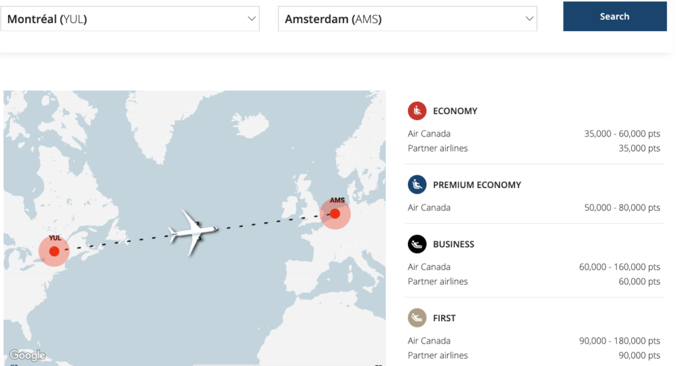The image size is (676, 366).
Task: Click the red Economy seat icon
Action: click(x=417, y=111)
